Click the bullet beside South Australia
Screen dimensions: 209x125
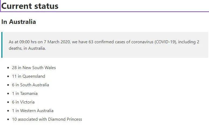click(8, 85)
